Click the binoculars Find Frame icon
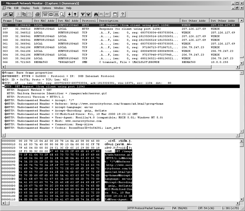The width and height of the screenshot is (245, 211). 96,14
